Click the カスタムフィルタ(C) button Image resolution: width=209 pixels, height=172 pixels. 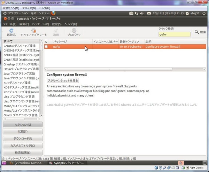tap(23, 146)
